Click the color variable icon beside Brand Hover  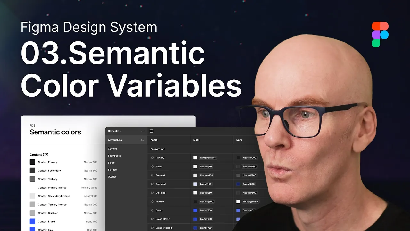(152, 219)
